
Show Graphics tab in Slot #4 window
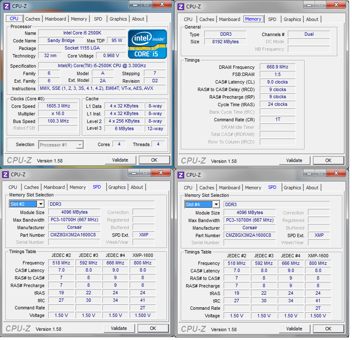coord(292,188)
